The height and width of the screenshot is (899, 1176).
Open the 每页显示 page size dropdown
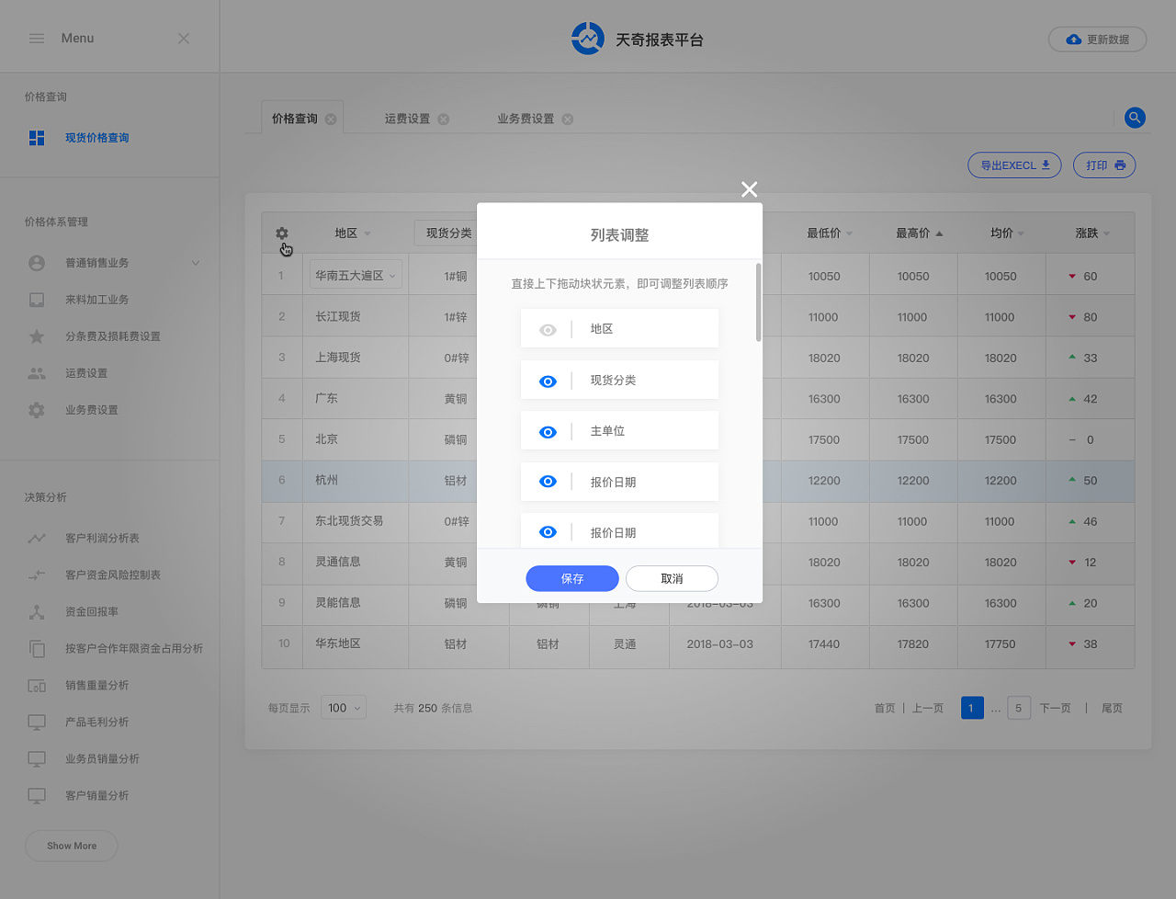[343, 708]
